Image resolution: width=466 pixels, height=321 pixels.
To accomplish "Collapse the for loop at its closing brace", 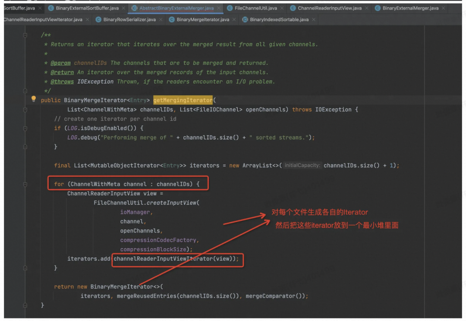I will tap(25, 268).
